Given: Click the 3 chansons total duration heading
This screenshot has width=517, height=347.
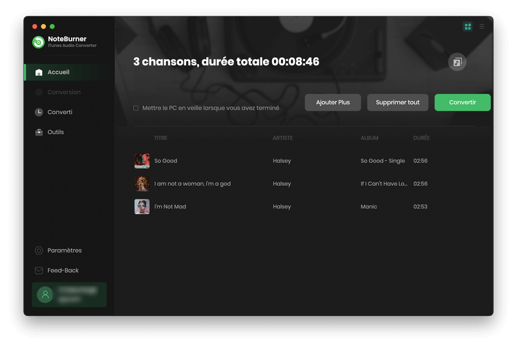Looking at the screenshot, I should (x=226, y=62).
